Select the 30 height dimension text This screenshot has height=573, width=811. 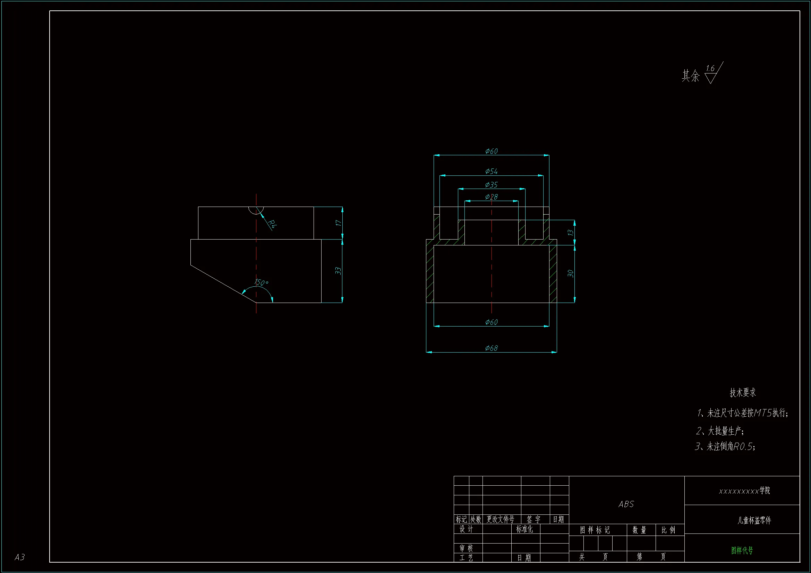pos(570,274)
